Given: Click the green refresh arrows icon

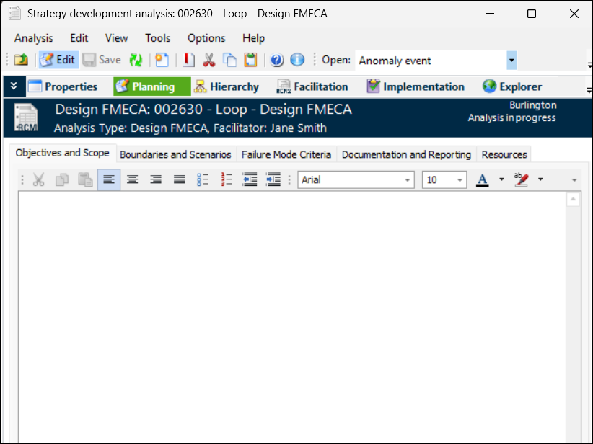Looking at the screenshot, I should (x=136, y=60).
